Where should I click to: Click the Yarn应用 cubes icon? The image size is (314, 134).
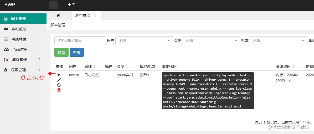click(x=6, y=49)
